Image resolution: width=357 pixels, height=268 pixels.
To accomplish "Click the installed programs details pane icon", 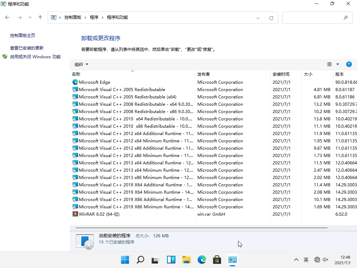I will (85, 241).
